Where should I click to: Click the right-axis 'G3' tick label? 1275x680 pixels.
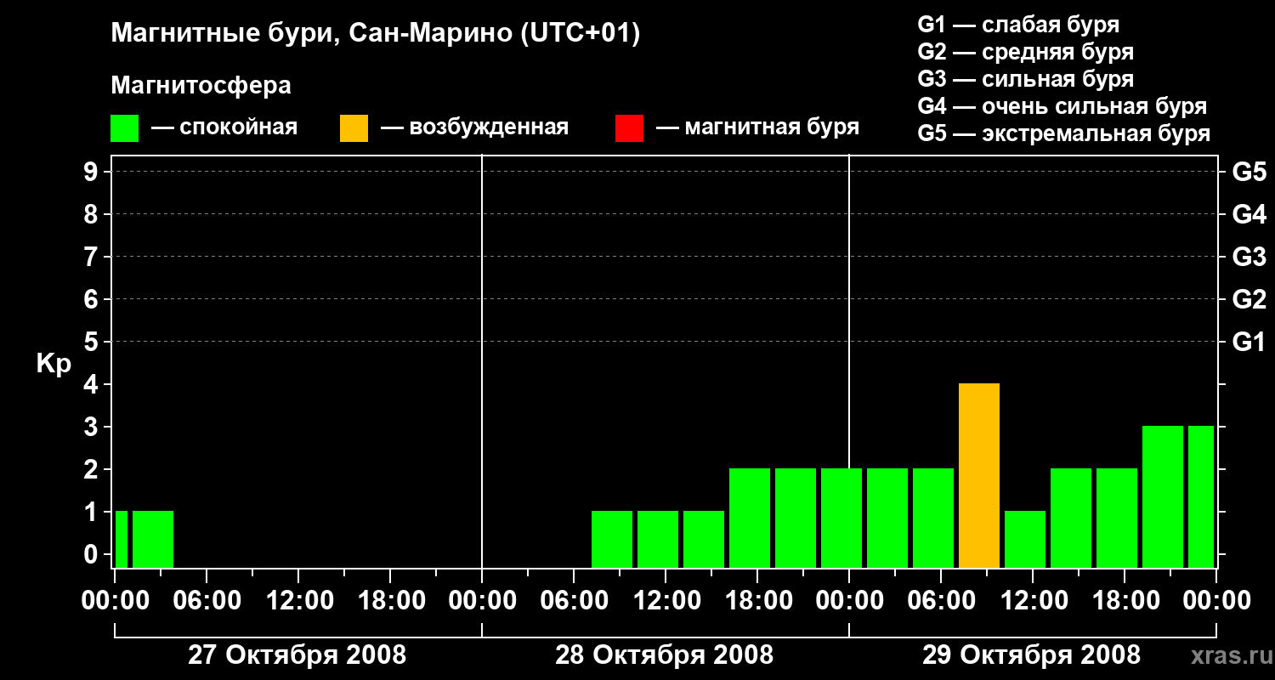pyautogui.click(x=1249, y=257)
